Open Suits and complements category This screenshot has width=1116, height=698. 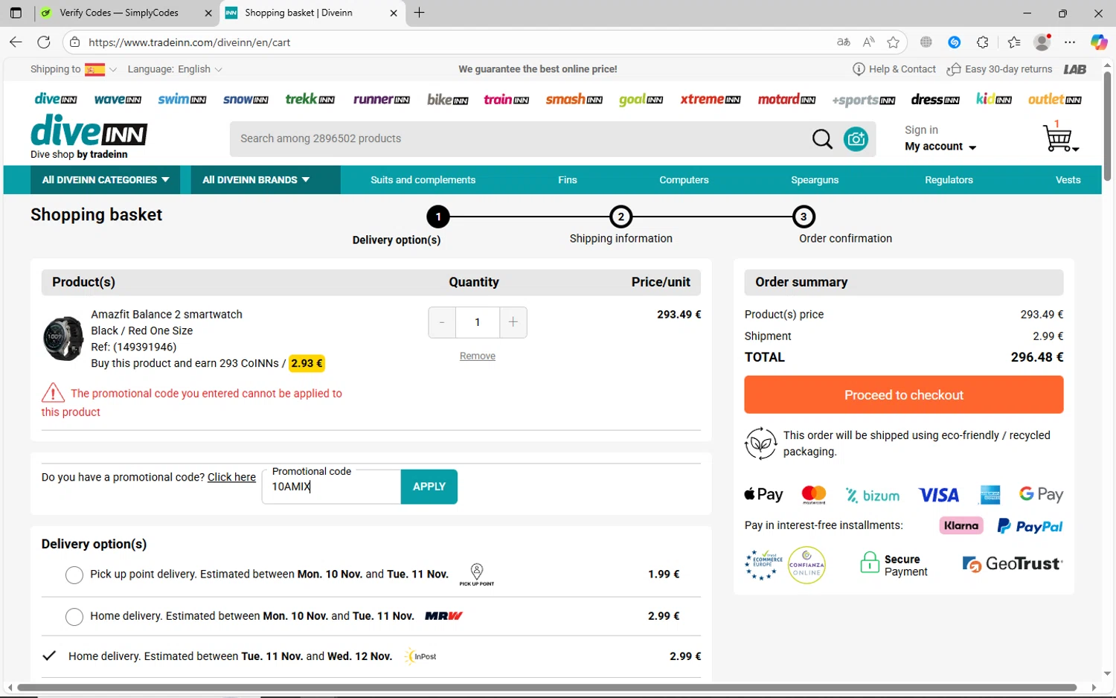point(423,180)
